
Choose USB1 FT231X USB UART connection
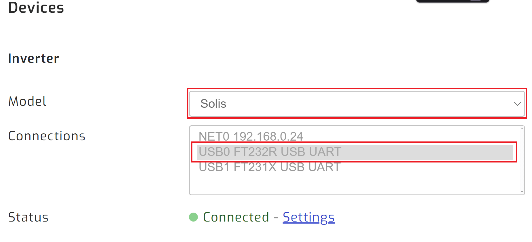tap(270, 167)
